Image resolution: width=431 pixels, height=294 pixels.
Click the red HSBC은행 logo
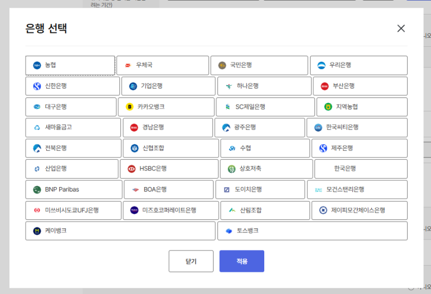coord(132,169)
